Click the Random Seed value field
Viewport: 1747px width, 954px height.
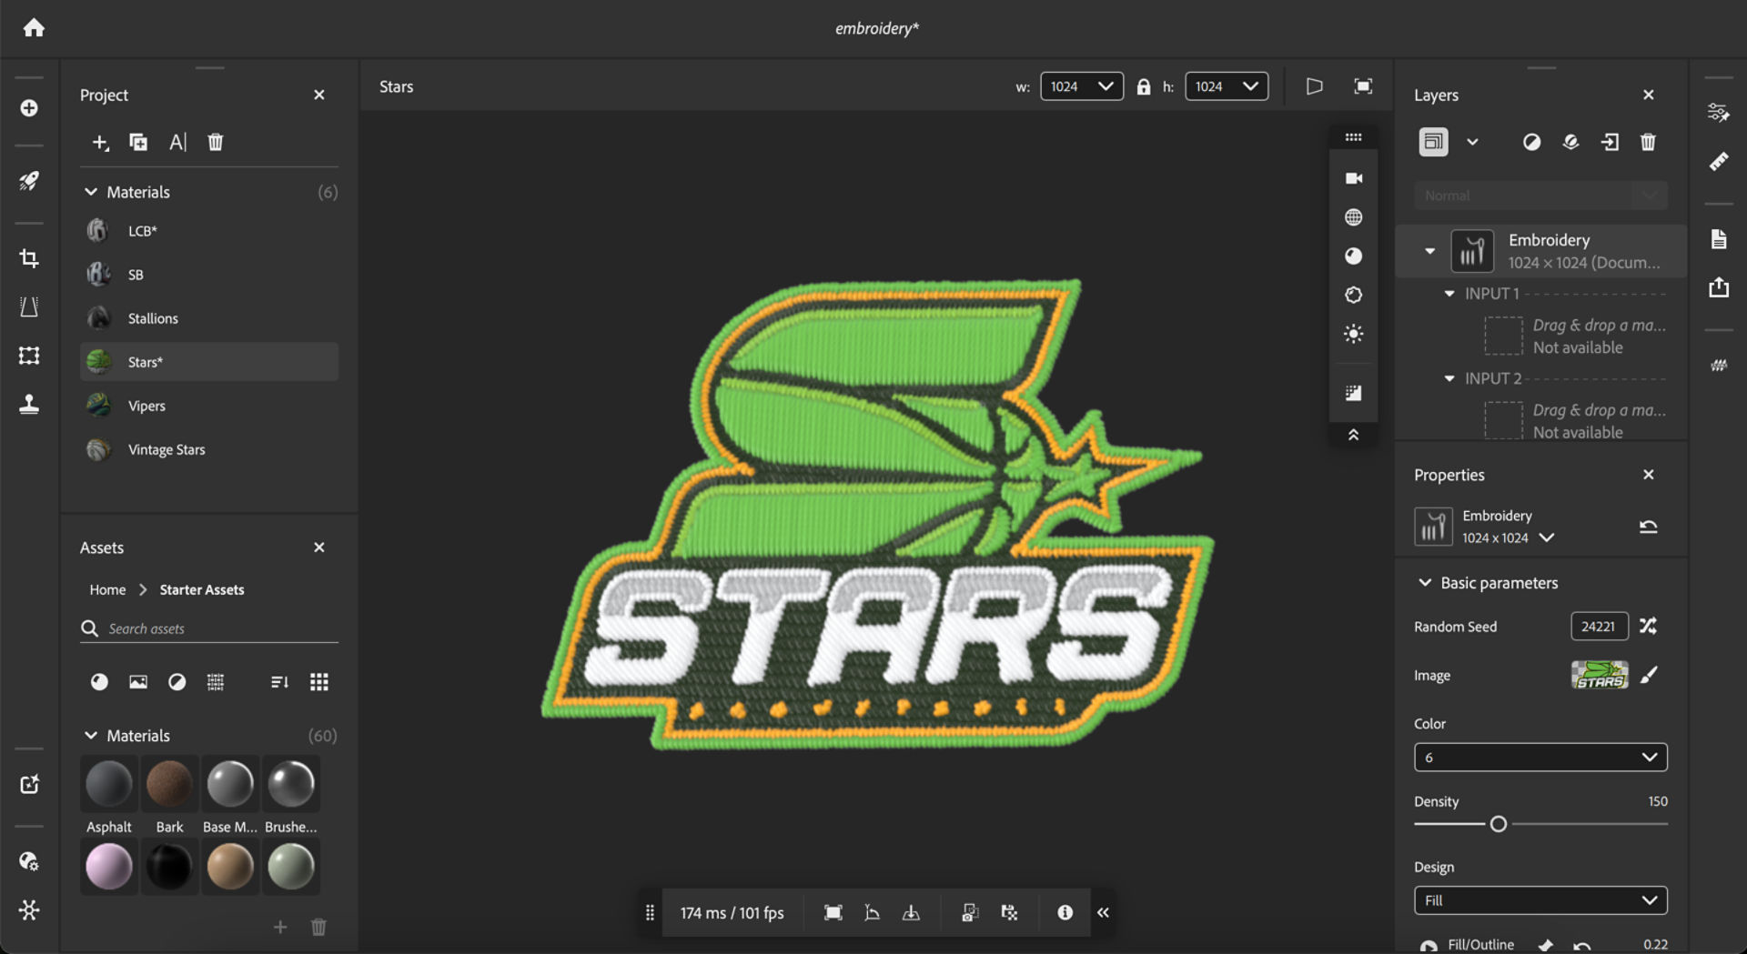coord(1599,626)
